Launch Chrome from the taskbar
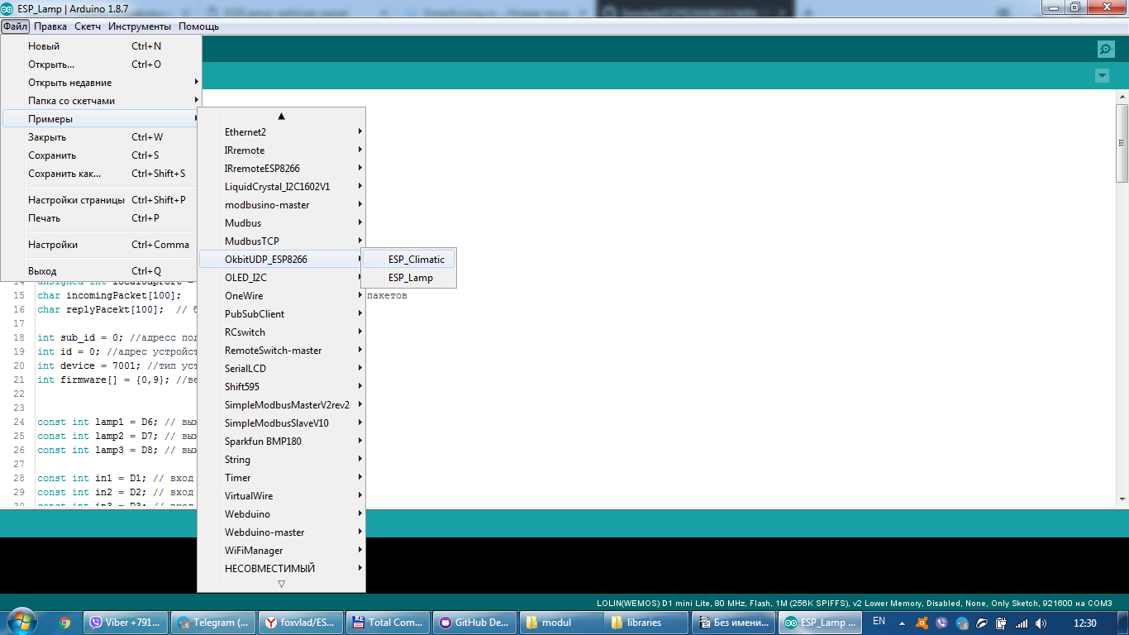The image size is (1129, 635). (x=64, y=623)
